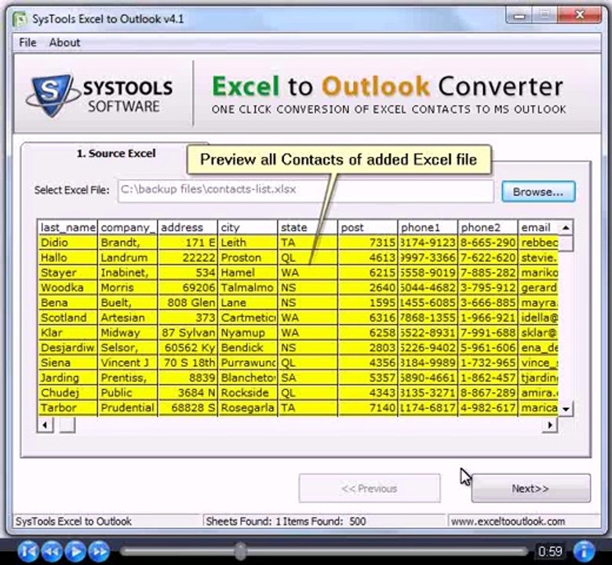Click the SA state cell
612x565 pixels.
(308, 377)
